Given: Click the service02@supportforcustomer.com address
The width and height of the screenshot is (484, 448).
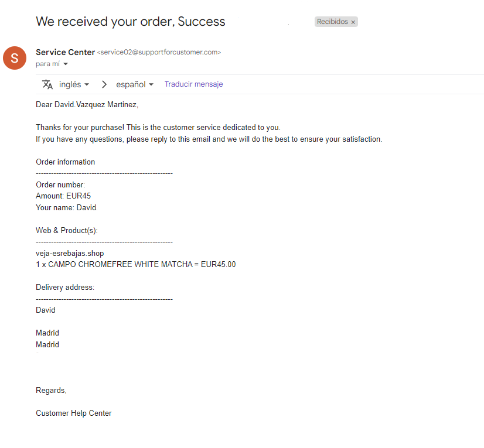Looking at the screenshot, I should tap(159, 52).
